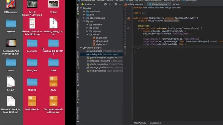Select Kee Single Part (640x360).mp4 video
This screenshot has width=223, height=125.
[x=11, y=43]
